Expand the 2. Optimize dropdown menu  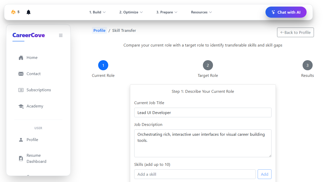pos(131,12)
